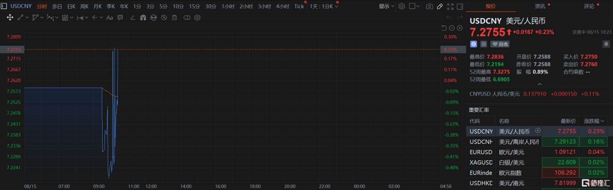Toggle hide-drawings crossed eye icon

(164, 18)
